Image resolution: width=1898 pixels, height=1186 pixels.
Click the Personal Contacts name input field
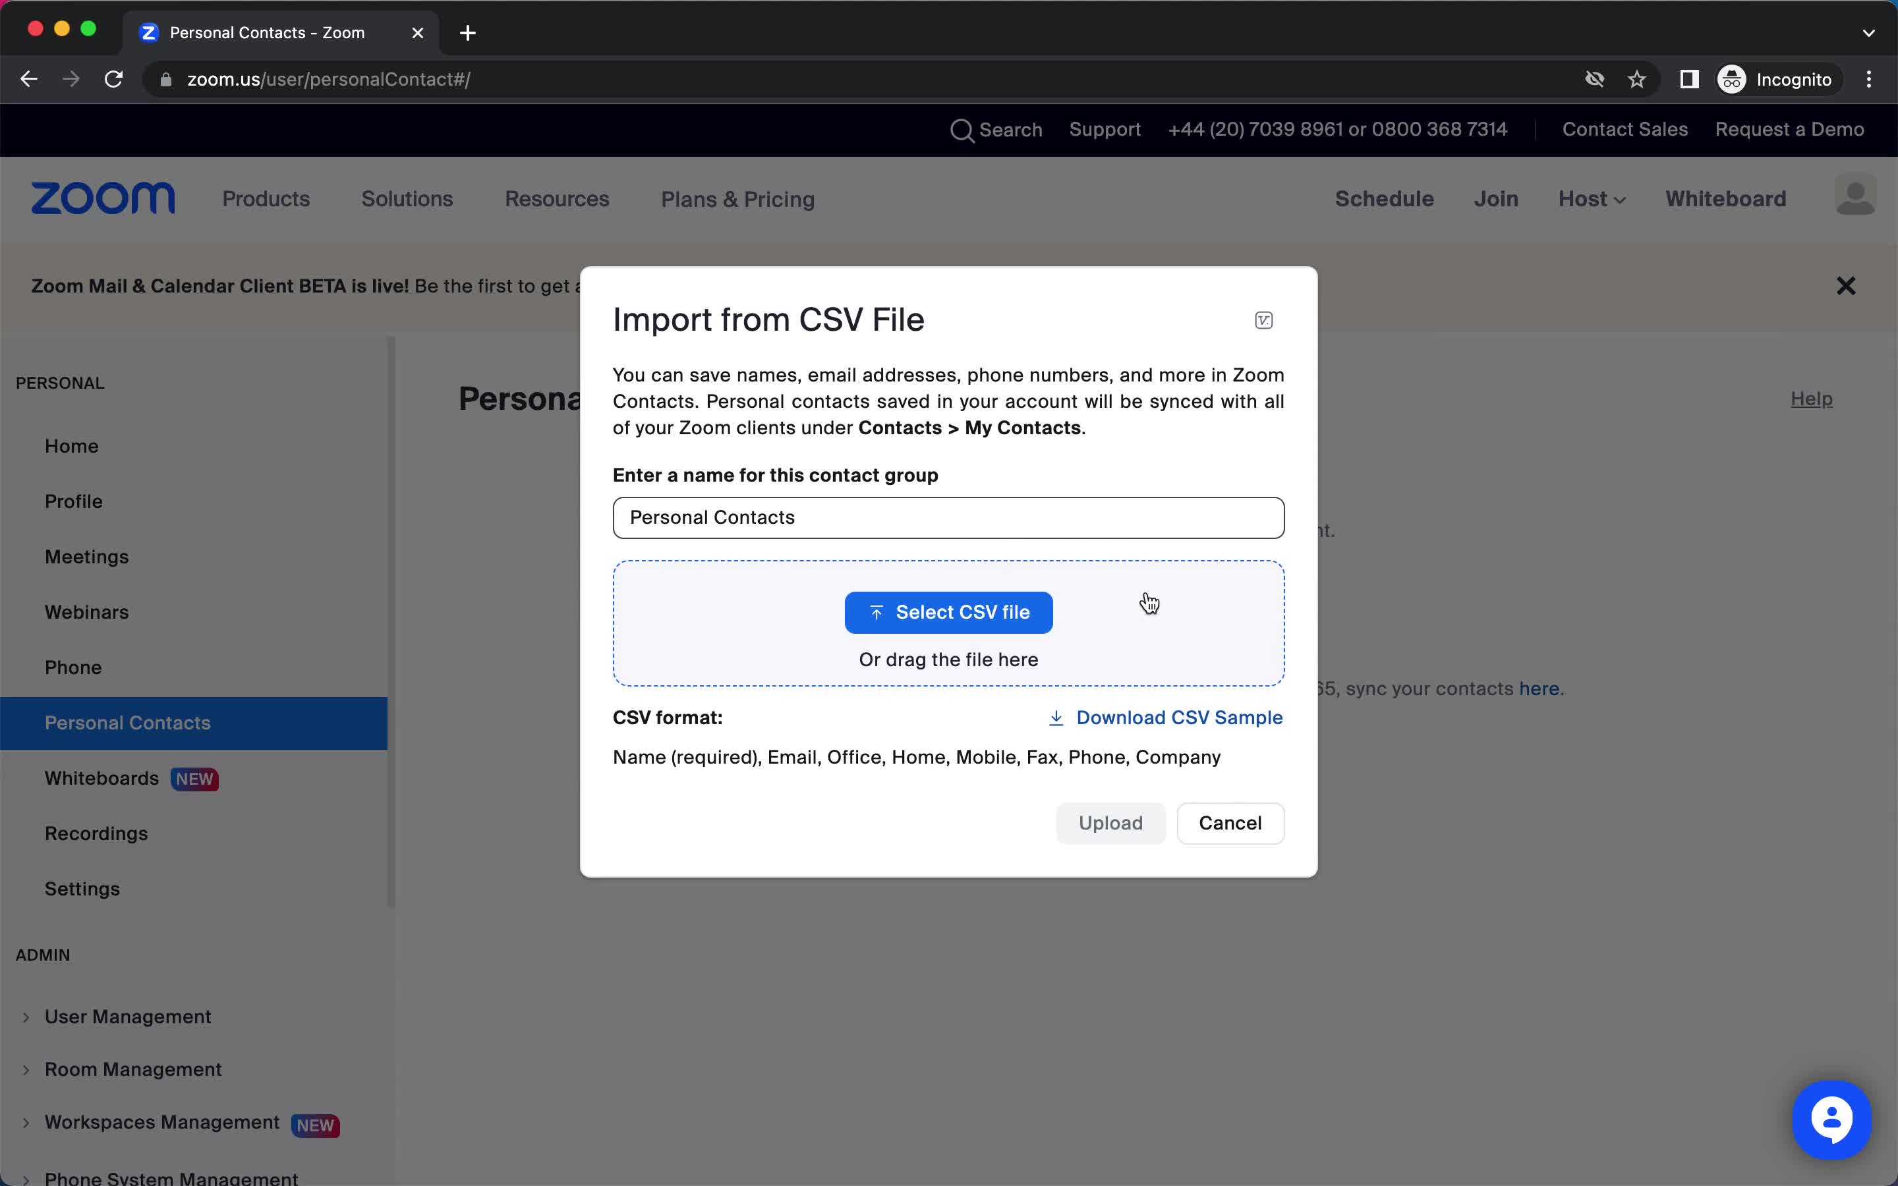[947, 517]
